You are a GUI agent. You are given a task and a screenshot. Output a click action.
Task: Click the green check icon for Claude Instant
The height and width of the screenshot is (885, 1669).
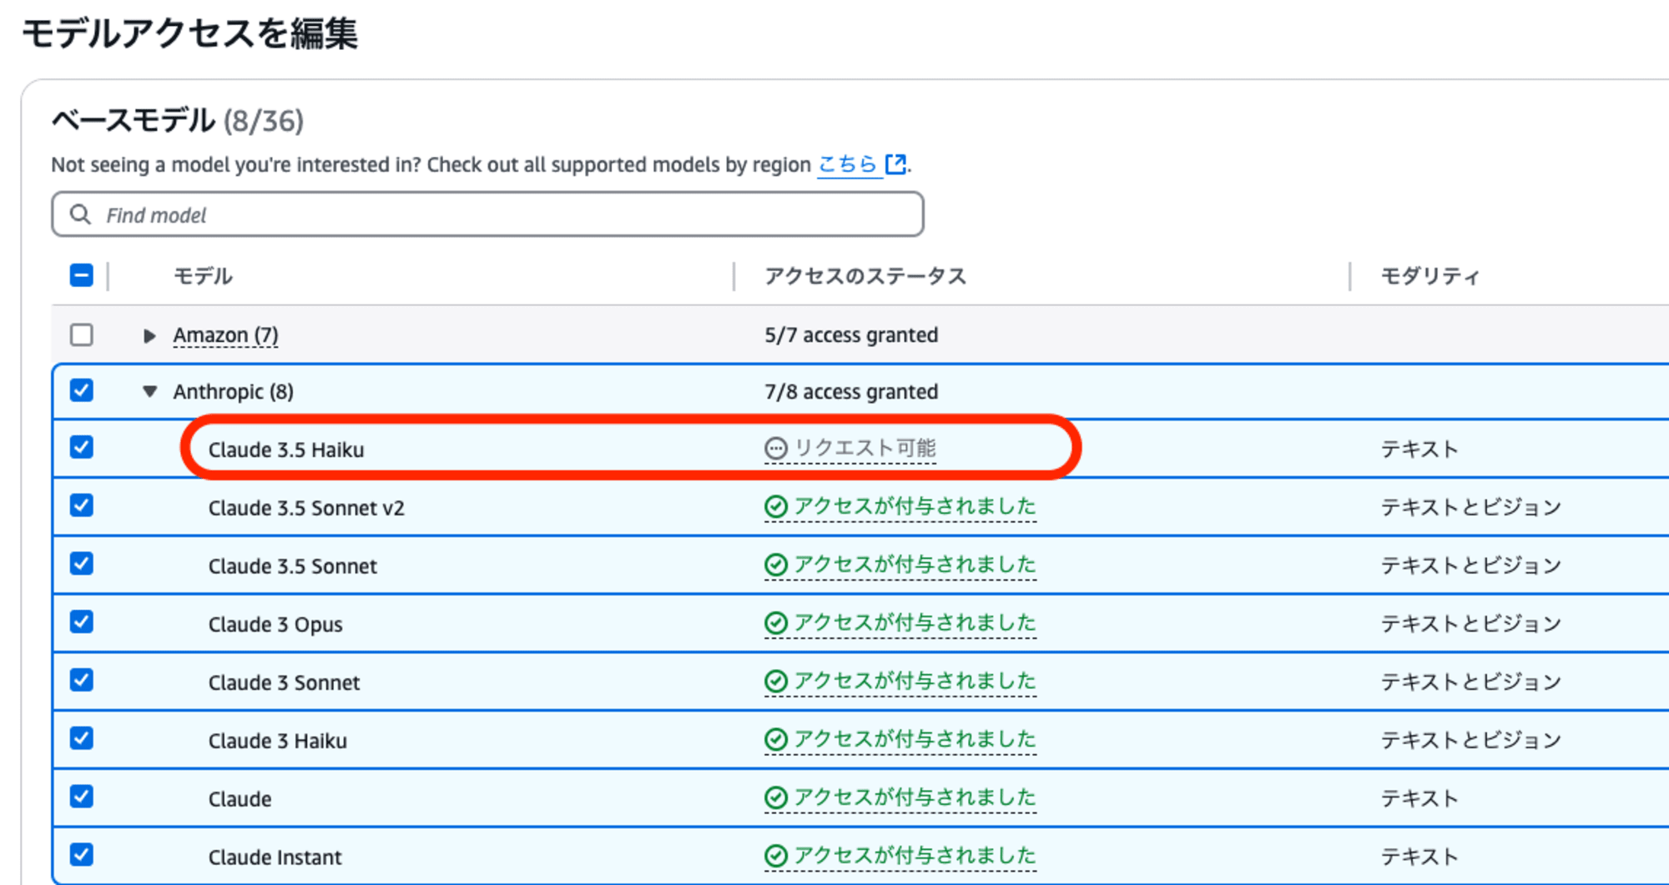click(x=776, y=857)
